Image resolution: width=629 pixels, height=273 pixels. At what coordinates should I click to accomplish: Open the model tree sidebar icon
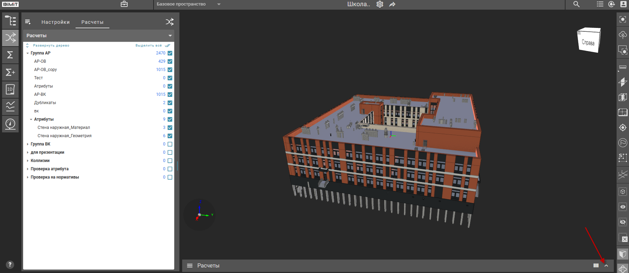10,21
